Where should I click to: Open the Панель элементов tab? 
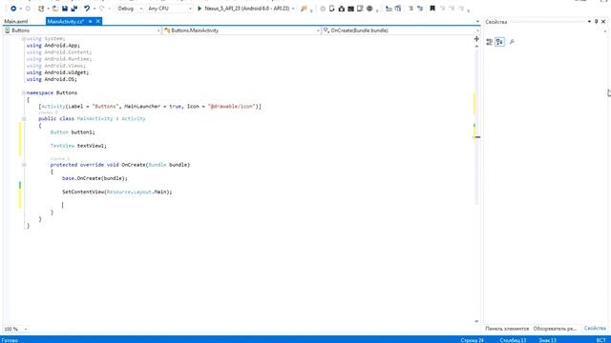tap(507, 329)
